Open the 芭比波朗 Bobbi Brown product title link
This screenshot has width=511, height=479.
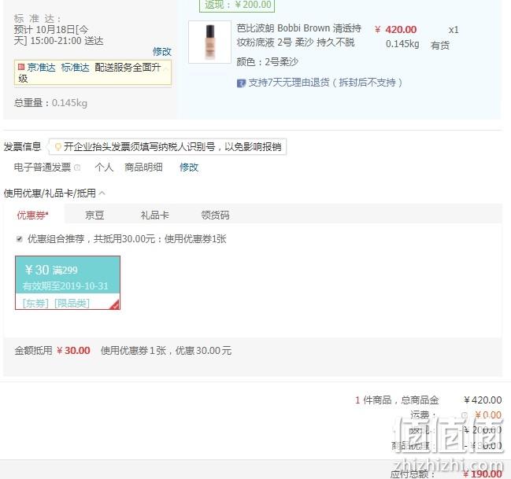[299, 35]
